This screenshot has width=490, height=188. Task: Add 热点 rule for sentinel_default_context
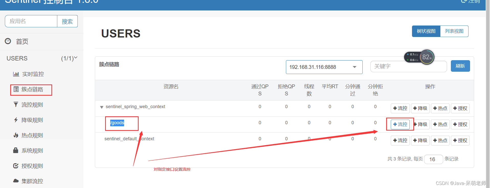(x=440, y=140)
